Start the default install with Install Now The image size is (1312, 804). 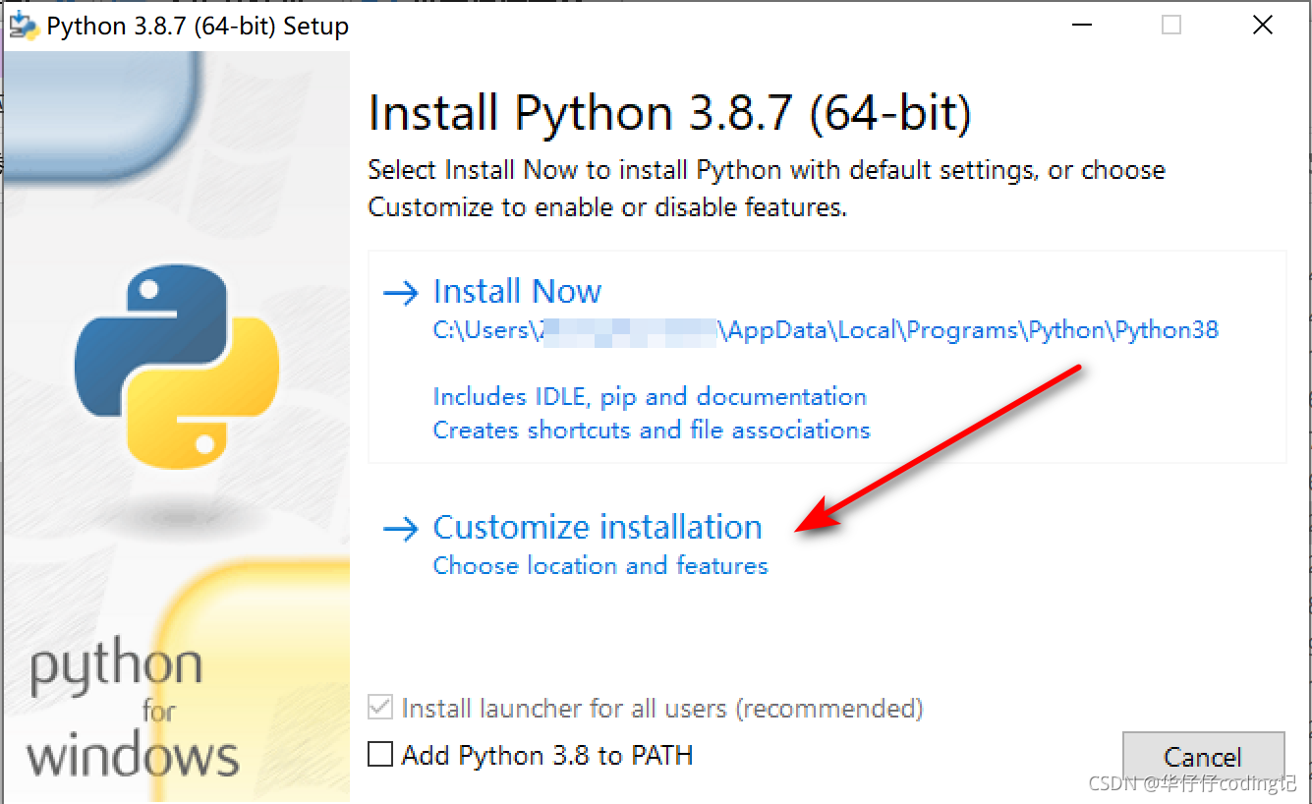coord(517,291)
